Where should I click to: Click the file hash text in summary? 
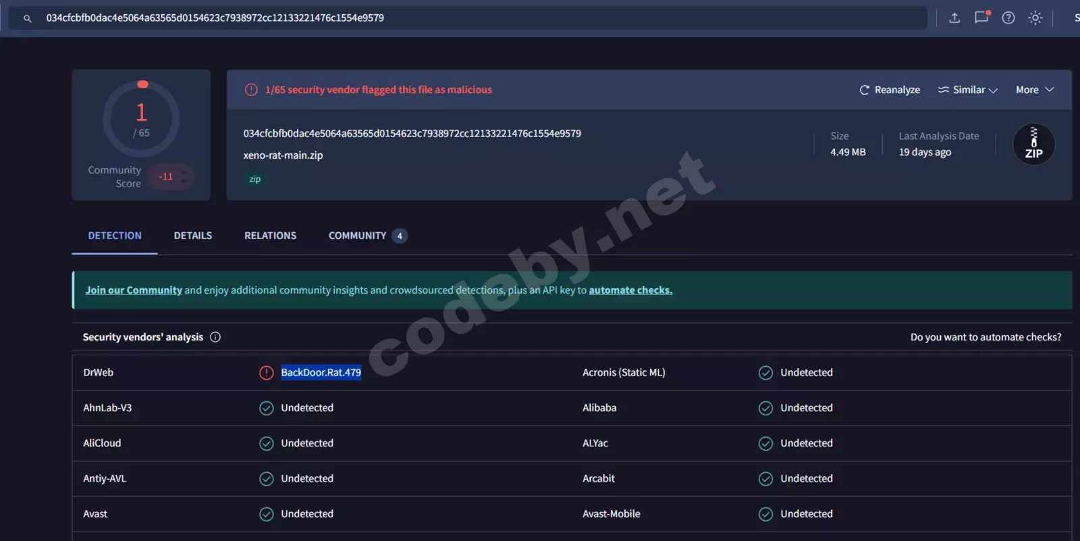[x=412, y=134]
